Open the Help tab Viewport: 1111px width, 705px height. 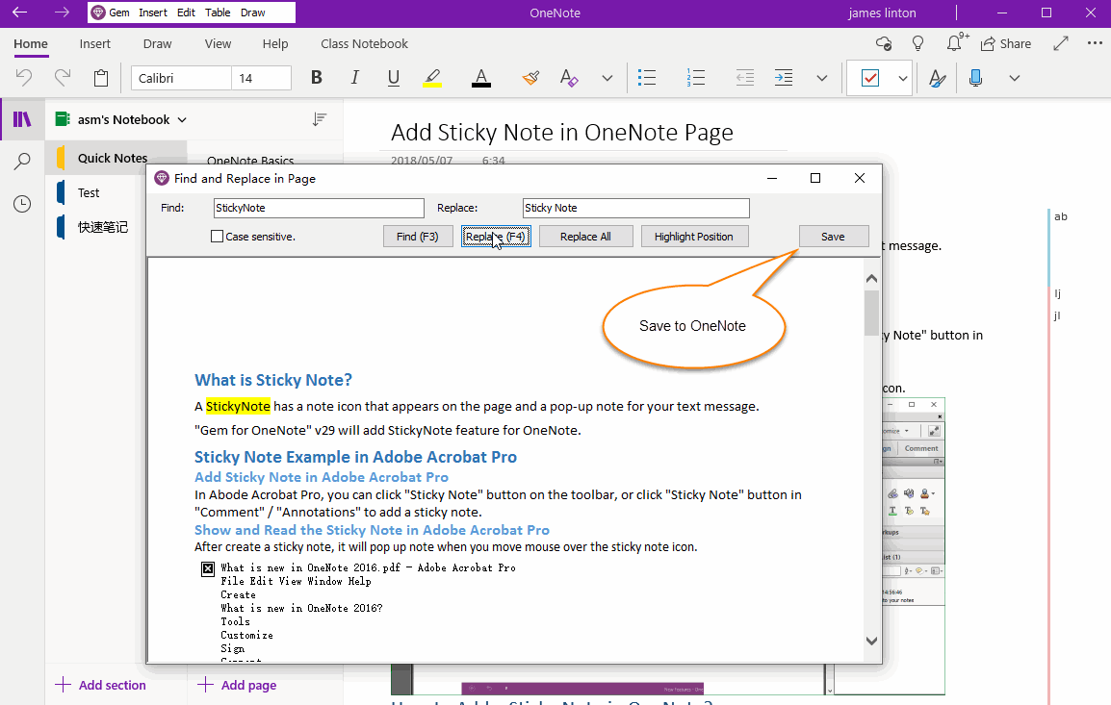click(275, 44)
